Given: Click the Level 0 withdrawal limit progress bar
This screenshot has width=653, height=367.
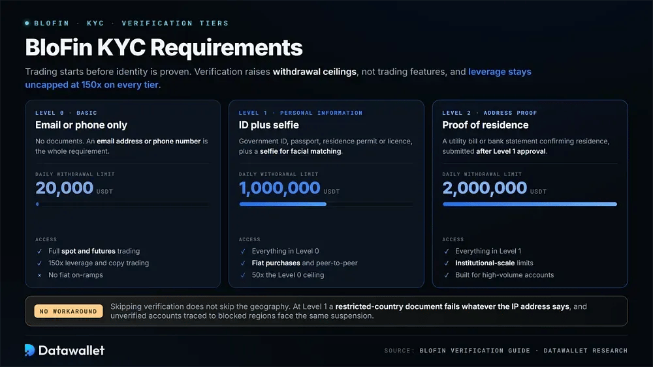Looking at the screenshot, I should coord(123,204).
